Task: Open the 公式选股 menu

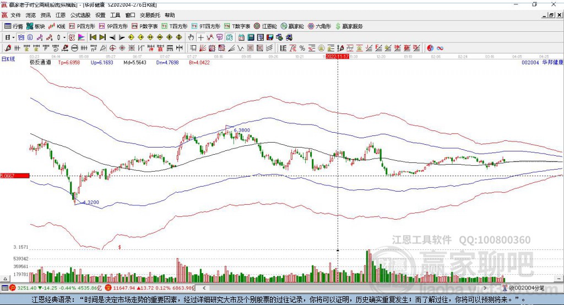Action: [x=80, y=15]
